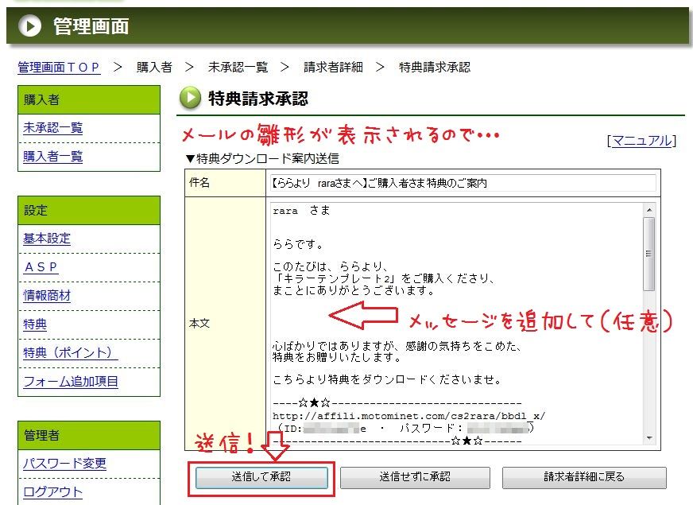Click the 送信して承認 button
The height and width of the screenshot is (505, 693).
(261, 477)
